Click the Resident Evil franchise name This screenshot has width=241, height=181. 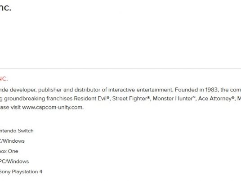(90, 99)
